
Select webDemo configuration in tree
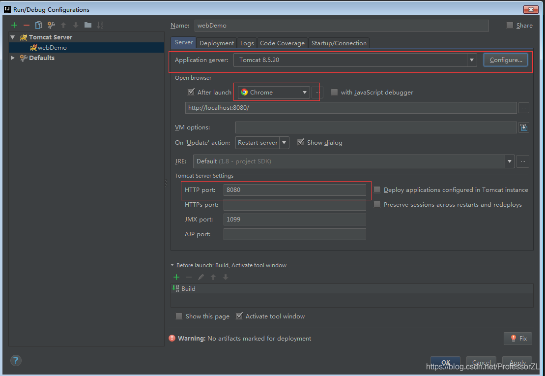[x=86, y=48]
